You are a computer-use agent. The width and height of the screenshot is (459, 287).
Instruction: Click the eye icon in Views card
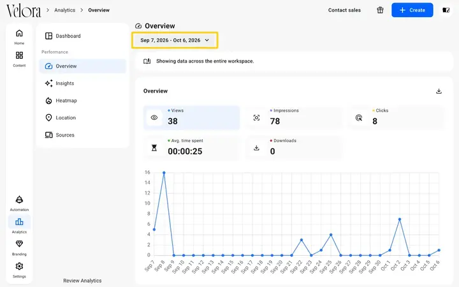[x=154, y=118]
